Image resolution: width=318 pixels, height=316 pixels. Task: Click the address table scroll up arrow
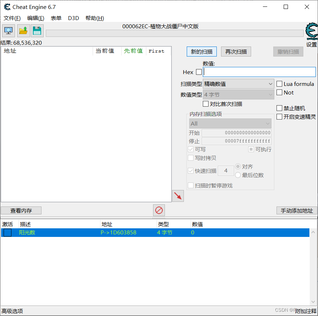coord(313,232)
